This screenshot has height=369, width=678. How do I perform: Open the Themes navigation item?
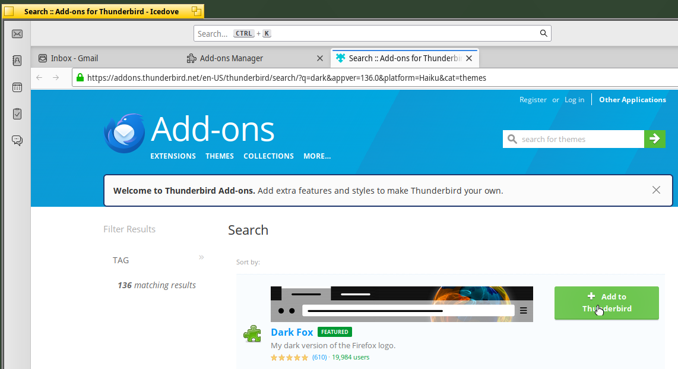(220, 156)
